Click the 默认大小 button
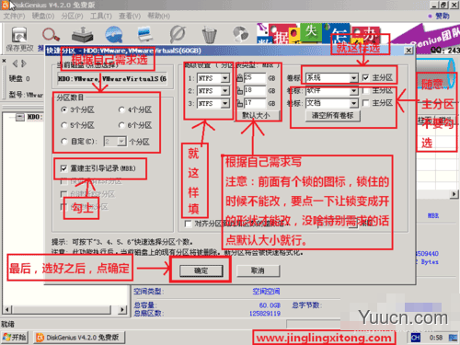 [x=256, y=116]
